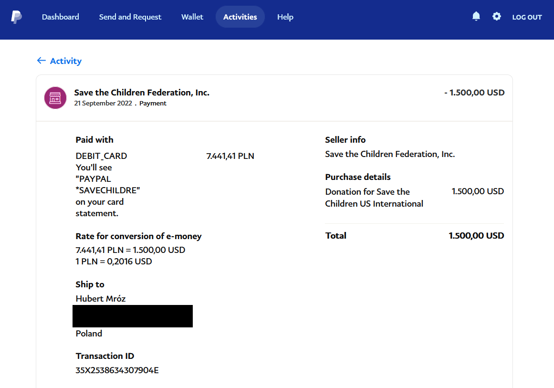Click the 7.441,41 PLN amount beside DEBIT_CARD
Image resolution: width=554 pixels, height=388 pixels.
click(x=230, y=156)
